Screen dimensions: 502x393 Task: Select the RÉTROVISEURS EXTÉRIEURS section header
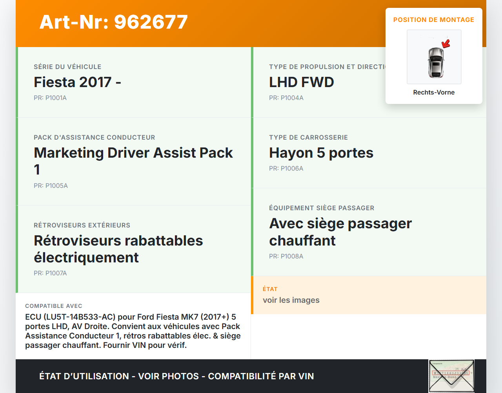click(x=82, y=225)
